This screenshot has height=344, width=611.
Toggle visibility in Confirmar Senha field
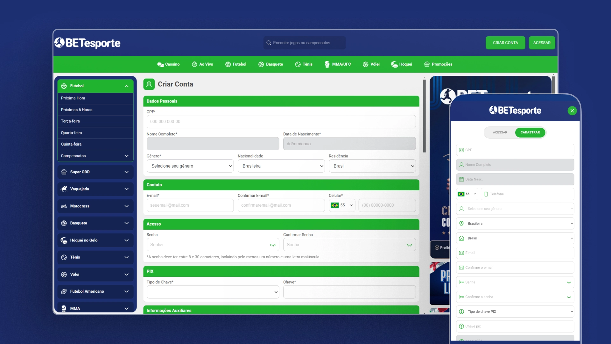tap(409, 245)
